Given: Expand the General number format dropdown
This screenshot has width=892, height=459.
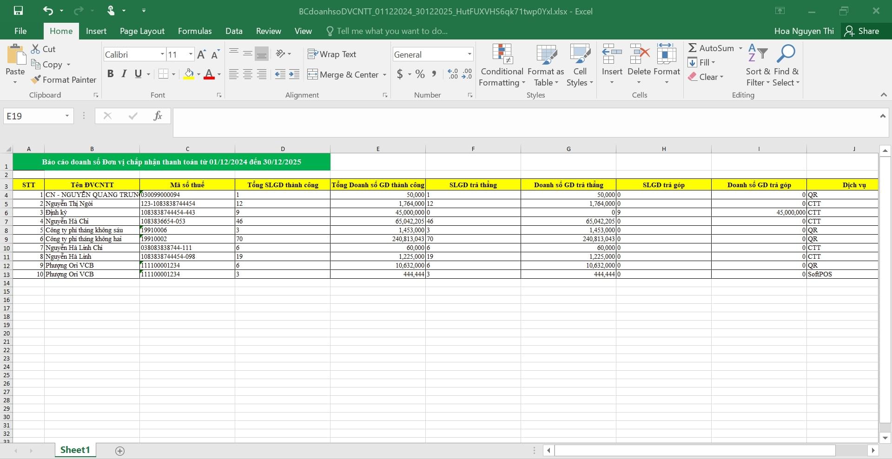Looking at the screenshot, I should tap(469, 54).
